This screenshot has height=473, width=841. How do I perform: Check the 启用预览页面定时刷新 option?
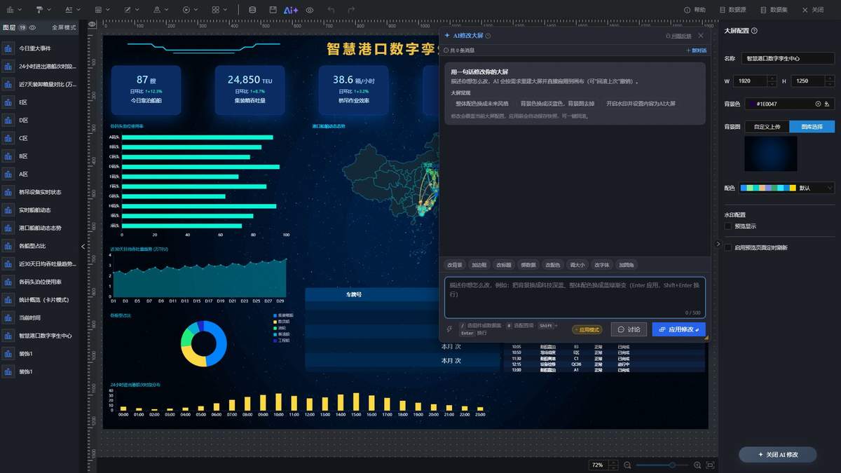point(728,247)
